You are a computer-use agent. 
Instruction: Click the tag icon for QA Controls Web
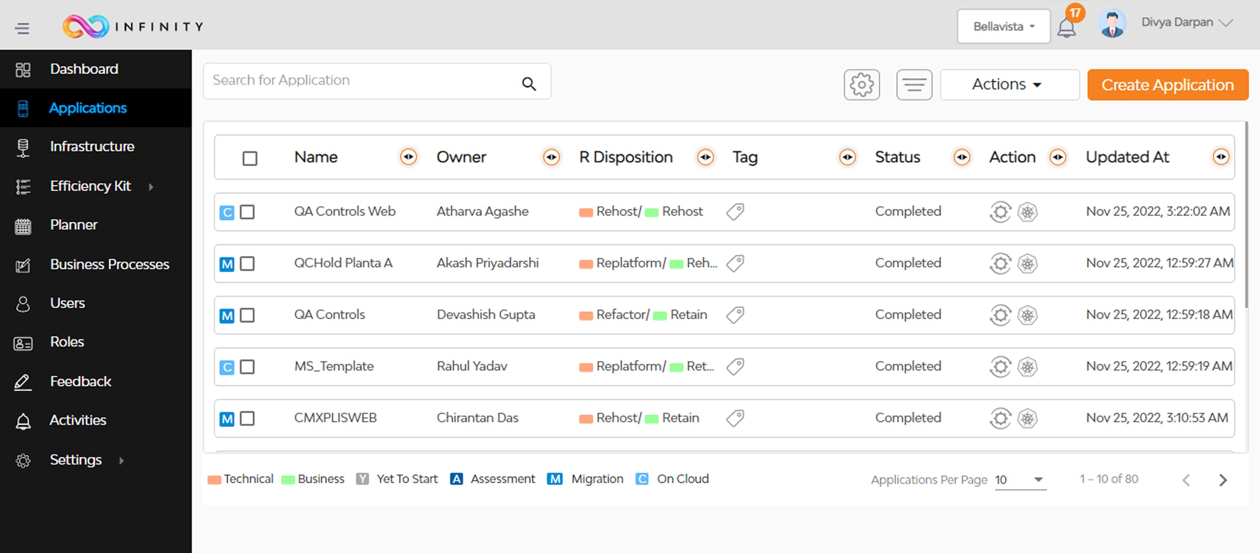[x=735, y=212]
